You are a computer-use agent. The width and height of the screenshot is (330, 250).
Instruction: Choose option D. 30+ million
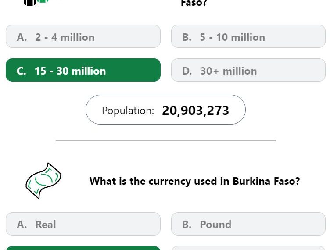tap(248, 70)
